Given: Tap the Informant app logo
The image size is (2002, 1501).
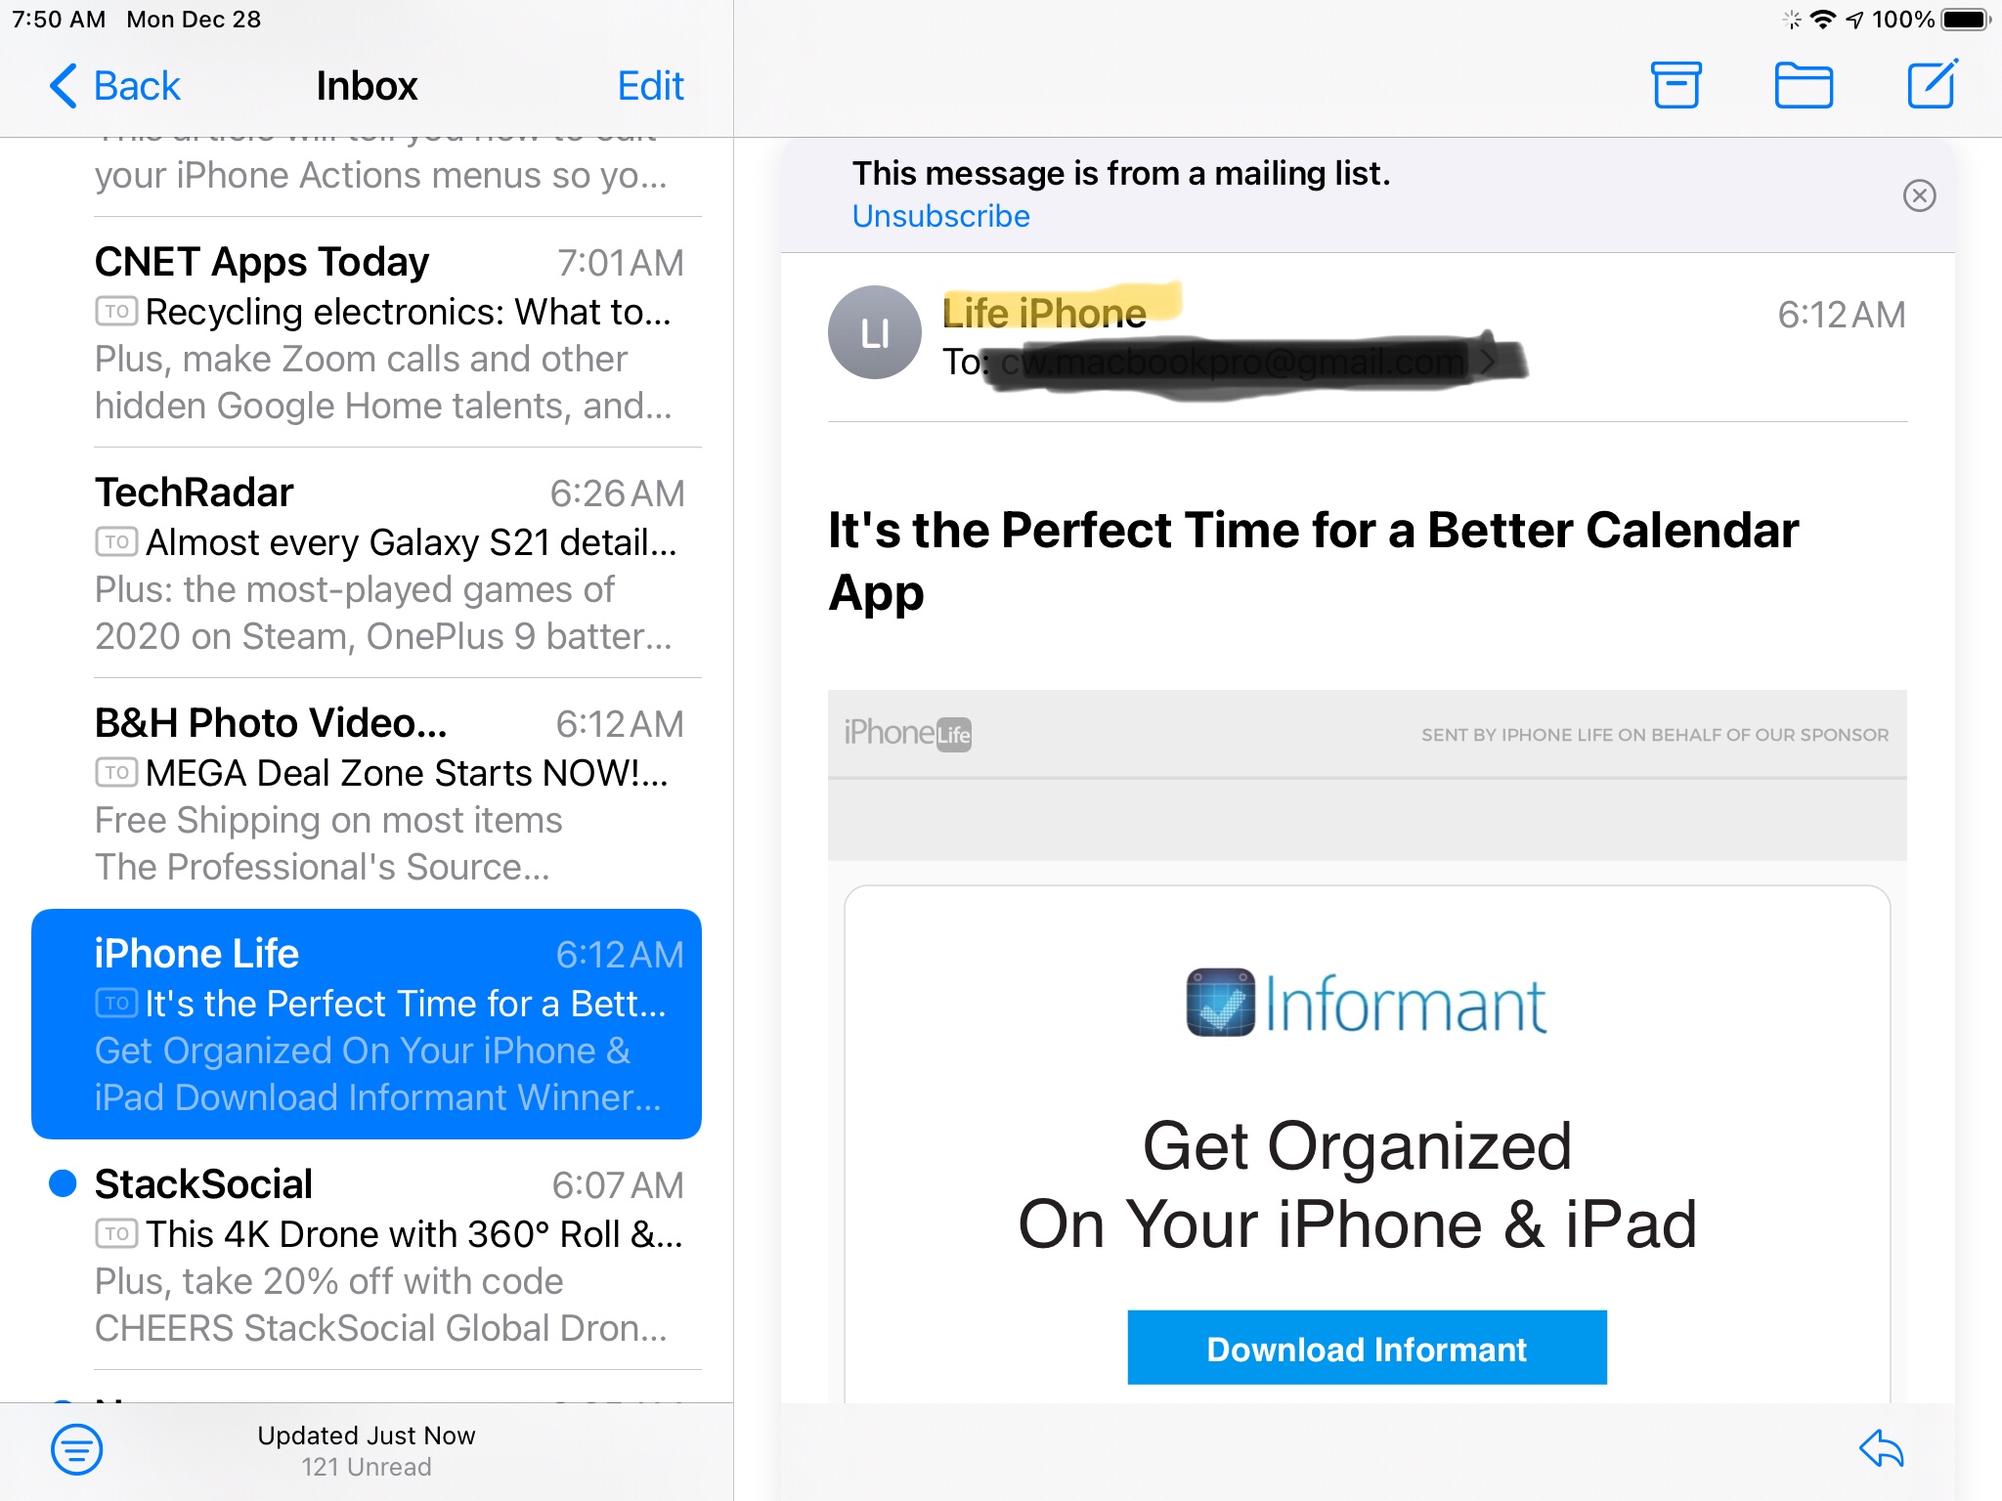Looking at the screenshot, I should click(1366, 1004).
